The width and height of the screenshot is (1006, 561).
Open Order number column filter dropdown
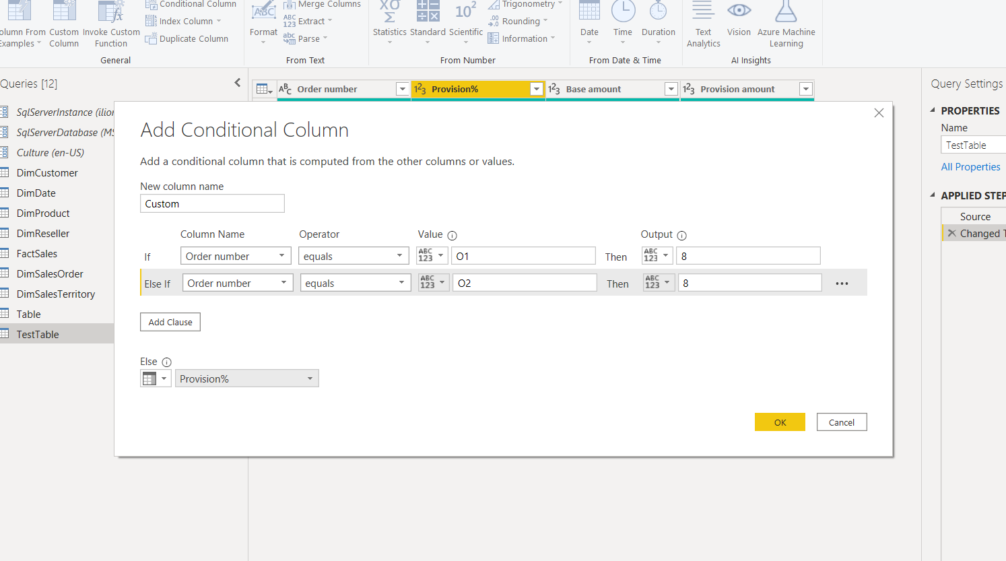402,89
